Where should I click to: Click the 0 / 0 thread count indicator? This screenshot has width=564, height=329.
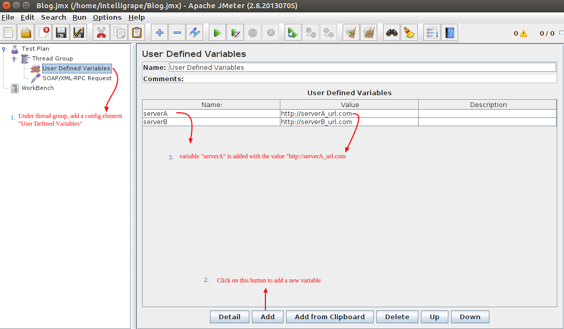pos(547,34)
